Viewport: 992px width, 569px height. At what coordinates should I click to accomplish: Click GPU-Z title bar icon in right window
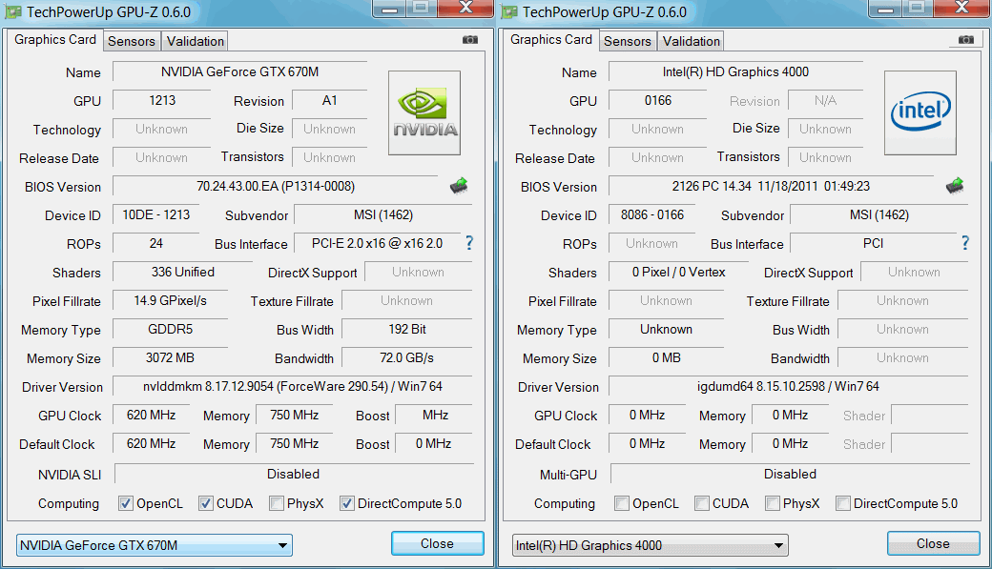[509, 11]
